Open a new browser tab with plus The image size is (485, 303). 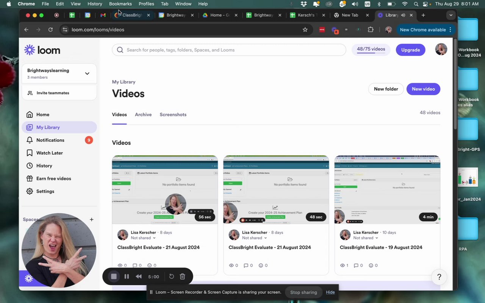pyautogui.click(x=423, y=15)
